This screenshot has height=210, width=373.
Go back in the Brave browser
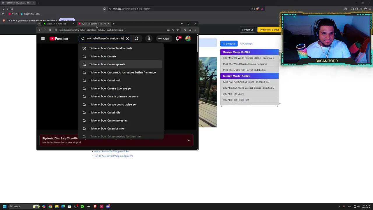pos(3,9)
